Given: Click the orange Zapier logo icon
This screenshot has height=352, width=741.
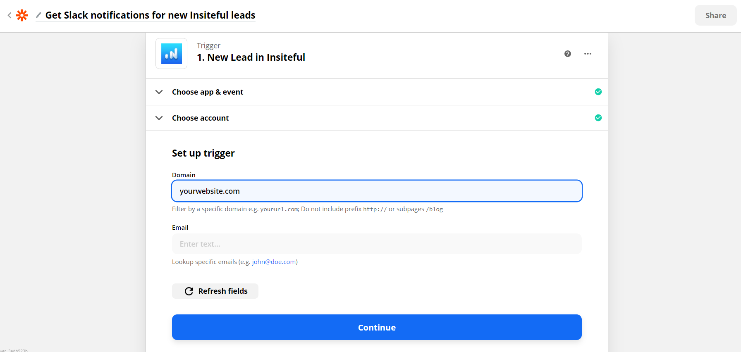Looking at the screenshot, I should click(22, 15).
